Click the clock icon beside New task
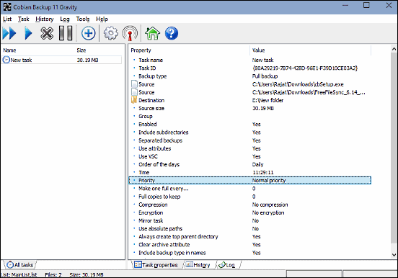 (6, 60)
